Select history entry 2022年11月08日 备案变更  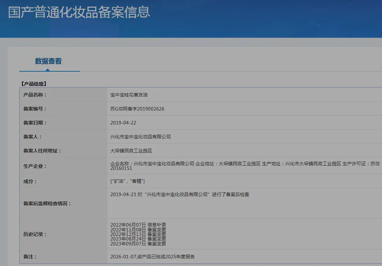point(138,229)
